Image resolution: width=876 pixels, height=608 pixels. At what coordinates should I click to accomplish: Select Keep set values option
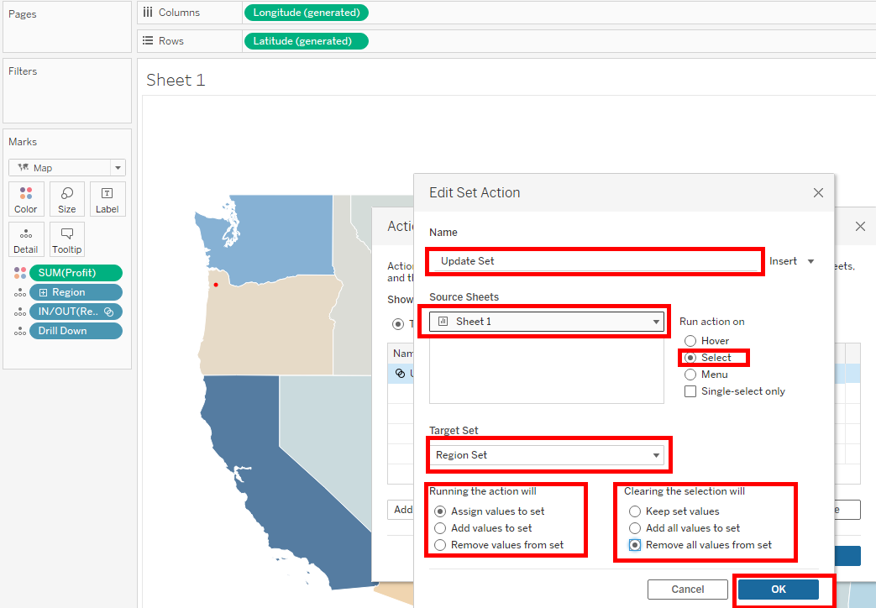[x=635, y=511]
